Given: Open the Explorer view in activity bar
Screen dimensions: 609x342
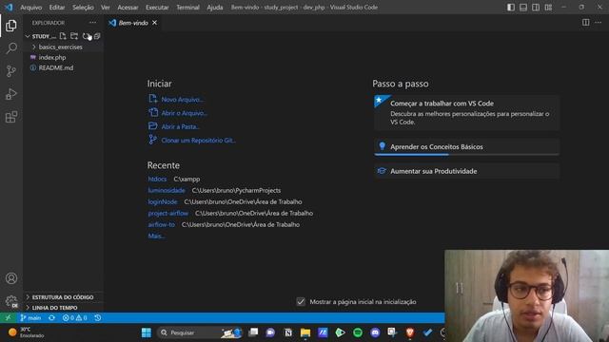Looking at the screenshot, I should point(11,26).
